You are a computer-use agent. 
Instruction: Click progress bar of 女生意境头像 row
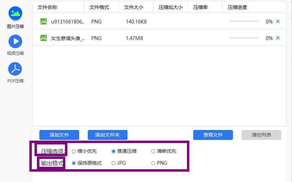point(244,38)
